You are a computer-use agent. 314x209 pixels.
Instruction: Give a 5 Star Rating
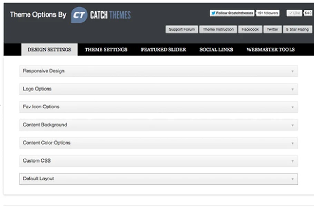297,30
